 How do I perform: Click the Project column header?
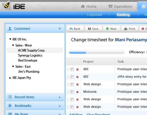pos(98,62)
